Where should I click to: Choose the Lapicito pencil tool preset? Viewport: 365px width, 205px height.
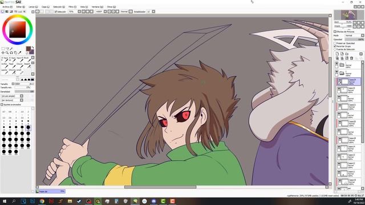coord(5,71)
